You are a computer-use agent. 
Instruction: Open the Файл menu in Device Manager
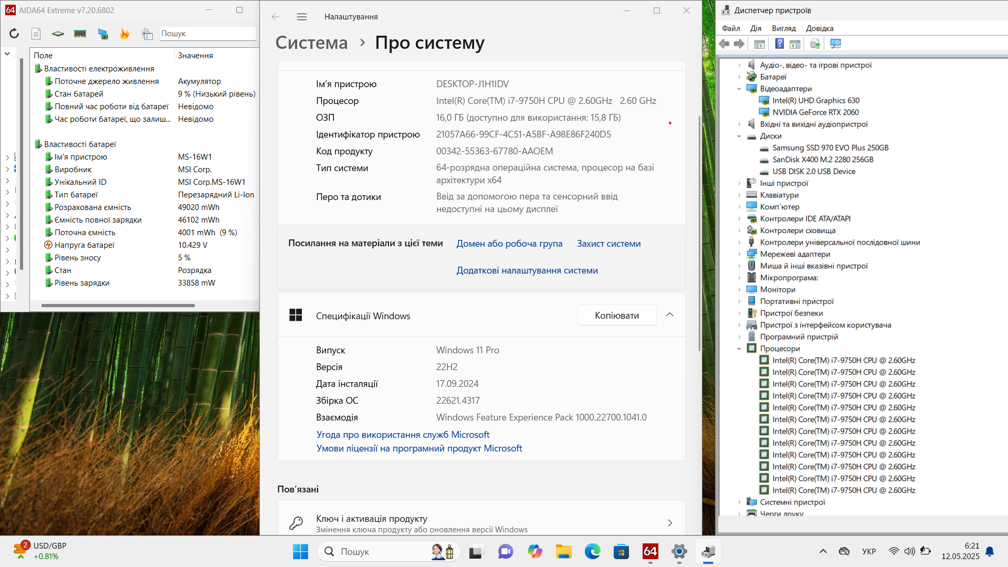pyautogui.click(x=731, y=28)
